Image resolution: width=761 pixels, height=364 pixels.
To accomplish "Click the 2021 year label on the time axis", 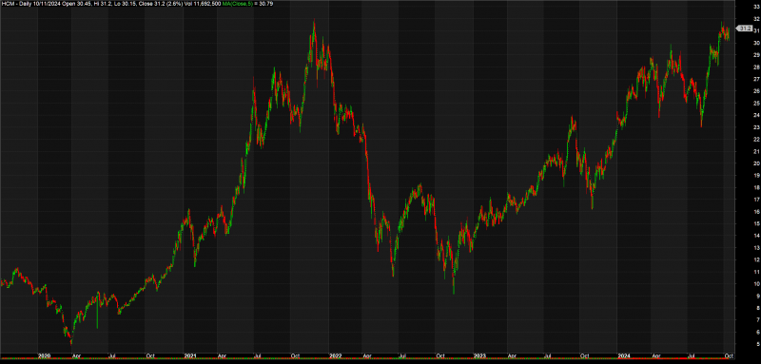I will (188, 355).
